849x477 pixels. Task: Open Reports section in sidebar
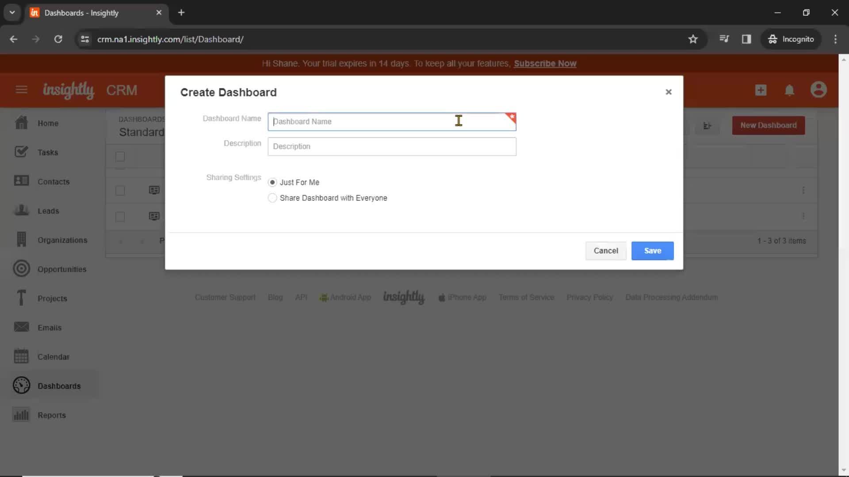(x=51, y=415)
